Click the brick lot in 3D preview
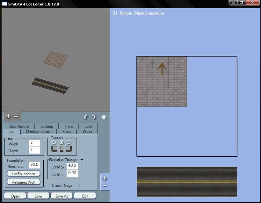 [x=56, y=60]
